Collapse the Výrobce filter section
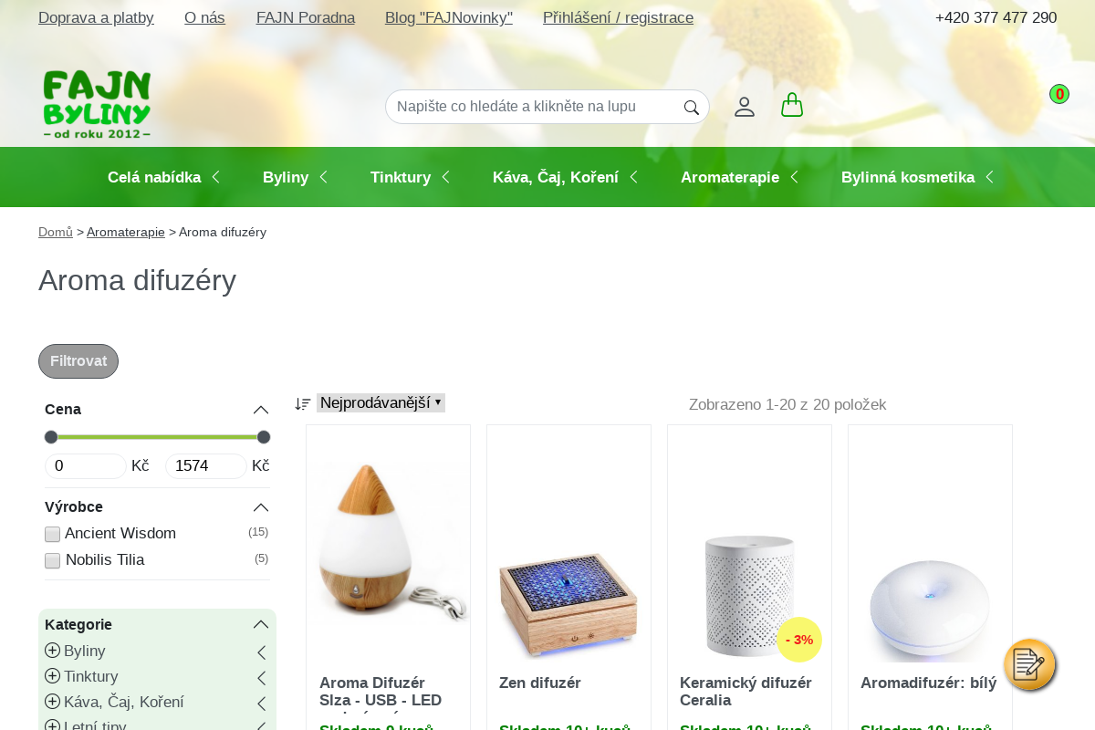 point(261,507)
